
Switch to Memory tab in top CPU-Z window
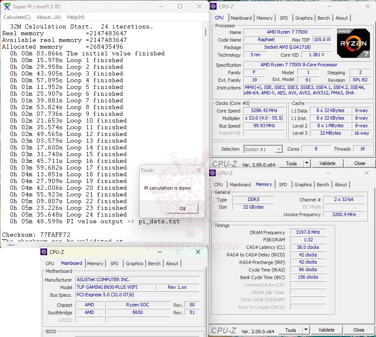pyautogui.click(x=265, y=18)
